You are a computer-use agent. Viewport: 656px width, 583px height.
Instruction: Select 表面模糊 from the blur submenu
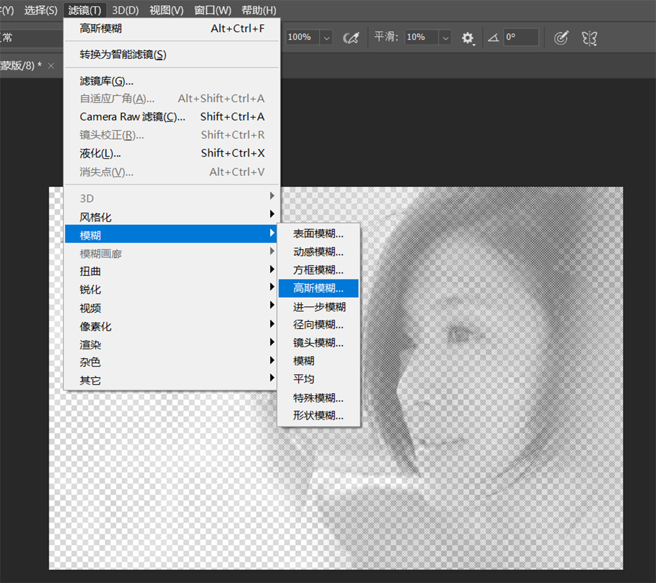coord(319,233)
